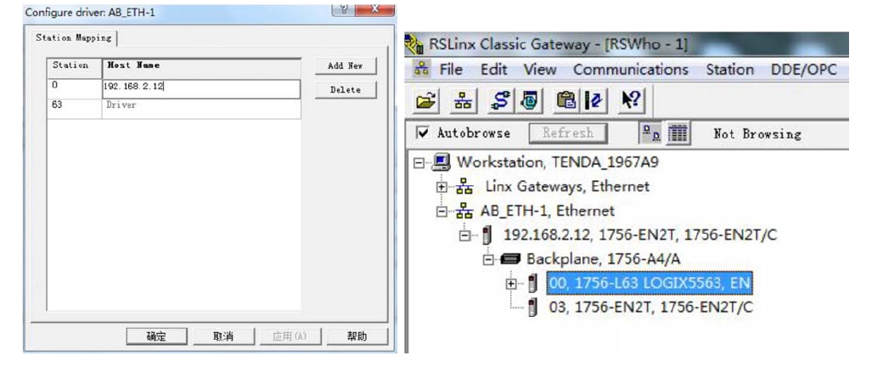
Task: Open the Communications menu
Action: tap(631, 70)
